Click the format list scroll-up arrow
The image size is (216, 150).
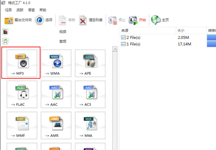[x=115, y=49]
